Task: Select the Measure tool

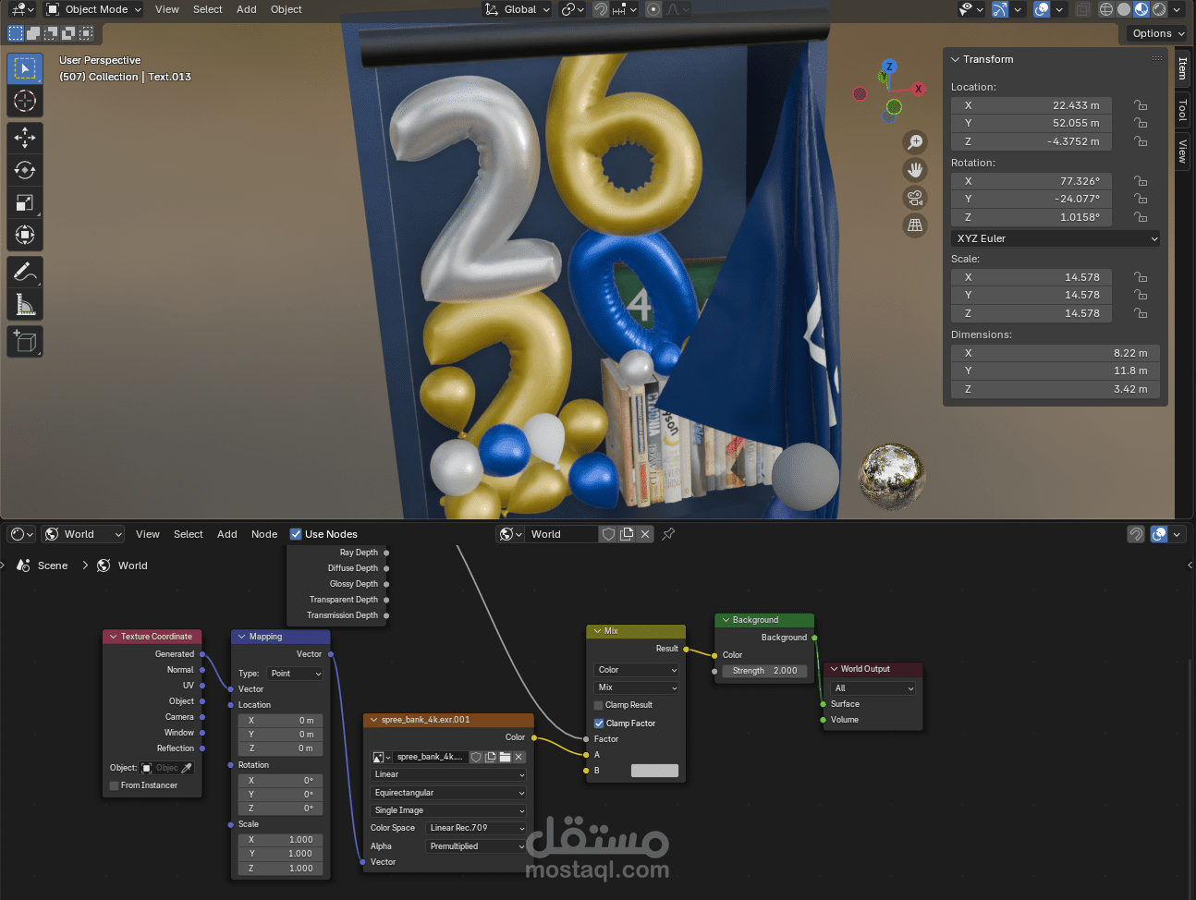Action: pyautogui.click(x=25, y=304)
